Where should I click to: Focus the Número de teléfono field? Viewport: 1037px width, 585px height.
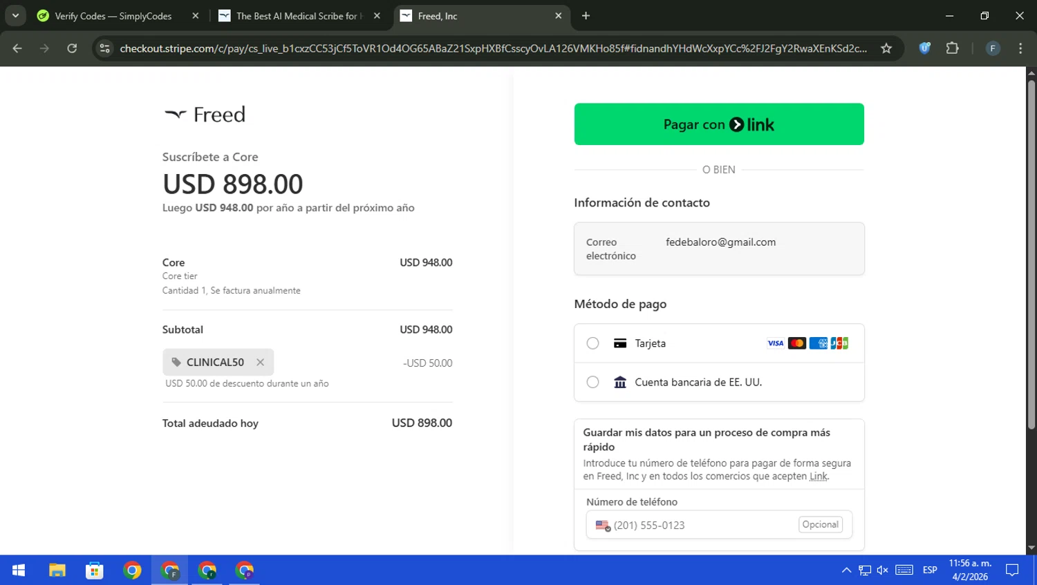pos(719,525)
